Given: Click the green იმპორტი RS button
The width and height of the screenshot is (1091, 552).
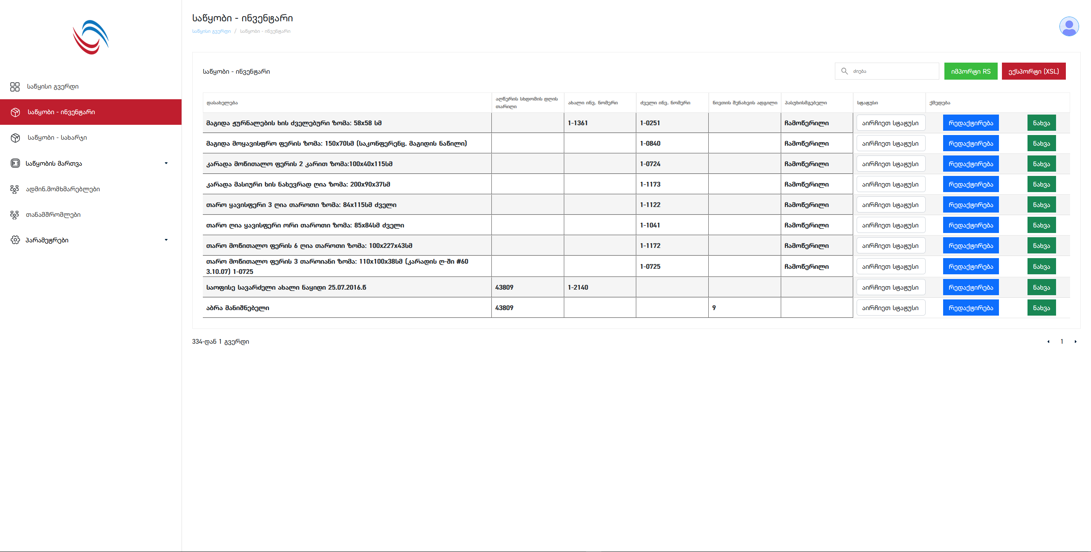Looking at the screenshot, I should pyautogui.click(x=970, y=72).
